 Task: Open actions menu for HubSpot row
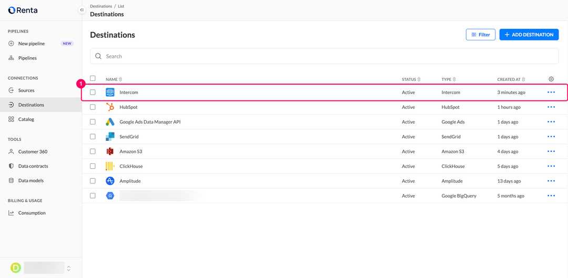(551, 107)
